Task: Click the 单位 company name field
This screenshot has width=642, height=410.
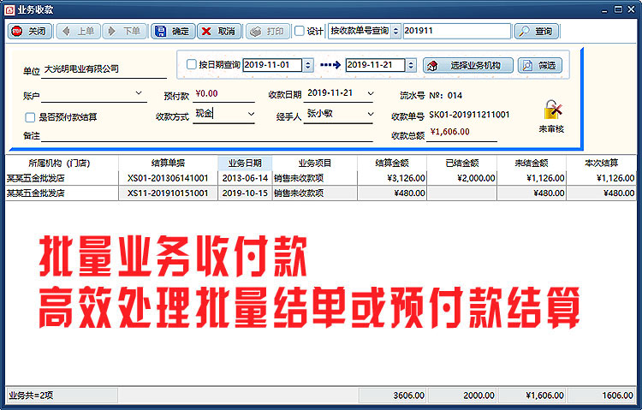Action: coord(104,69)
